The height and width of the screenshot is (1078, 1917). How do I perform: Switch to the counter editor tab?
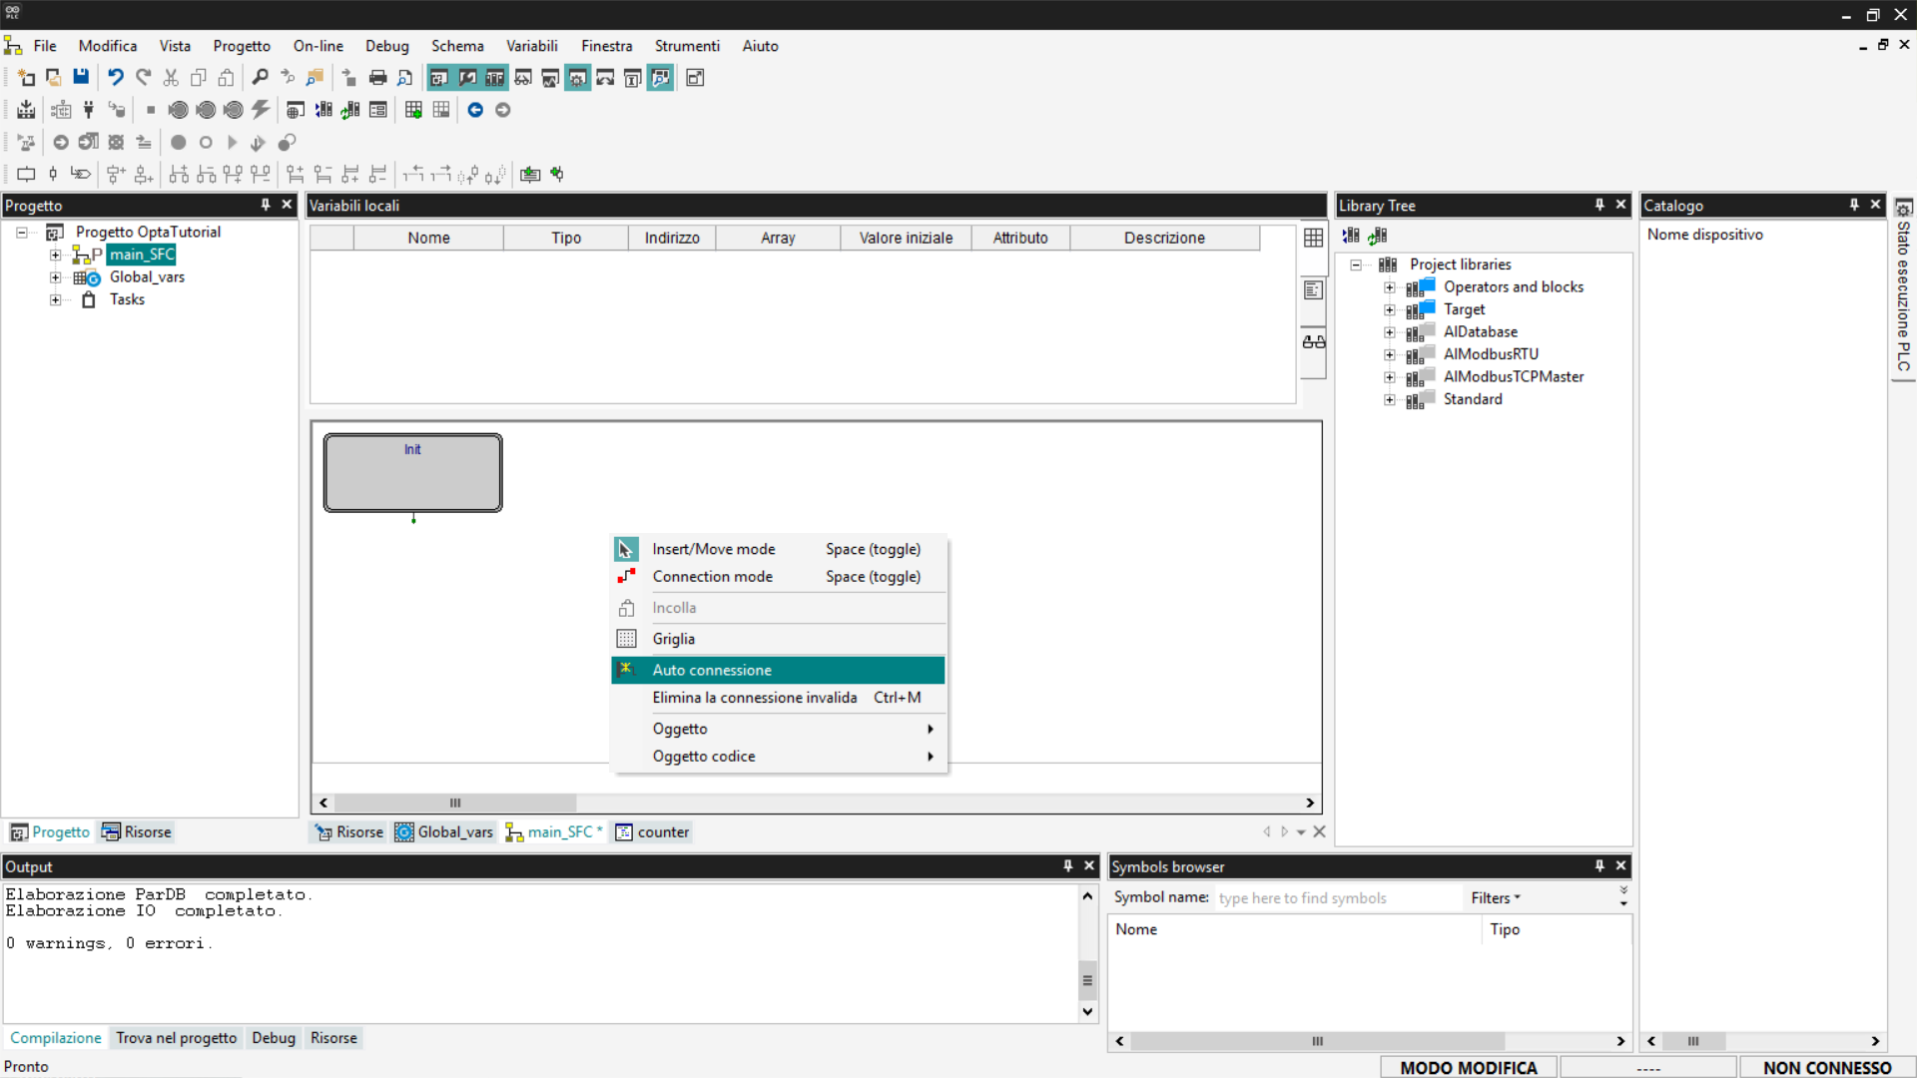pos(652,832)
